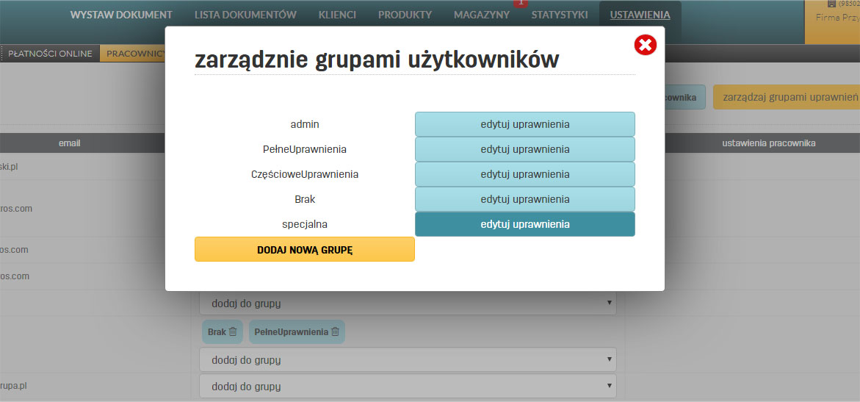Edit permissions for PełneUprawnienia group
Image resolution: width=860 pixels, height=402 pixels.
pos(525,149)
